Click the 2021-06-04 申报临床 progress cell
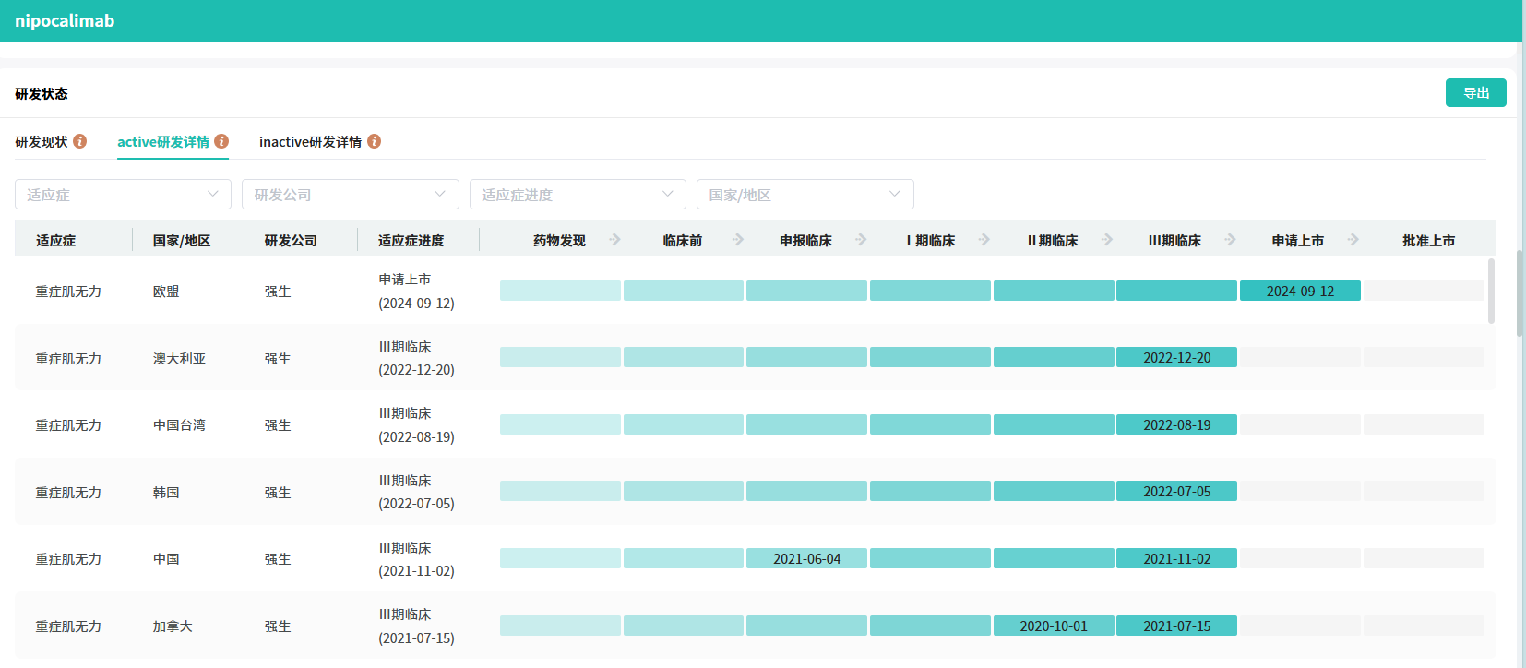This screenshot has height=668, width=1526. click(x=806, y=559)
